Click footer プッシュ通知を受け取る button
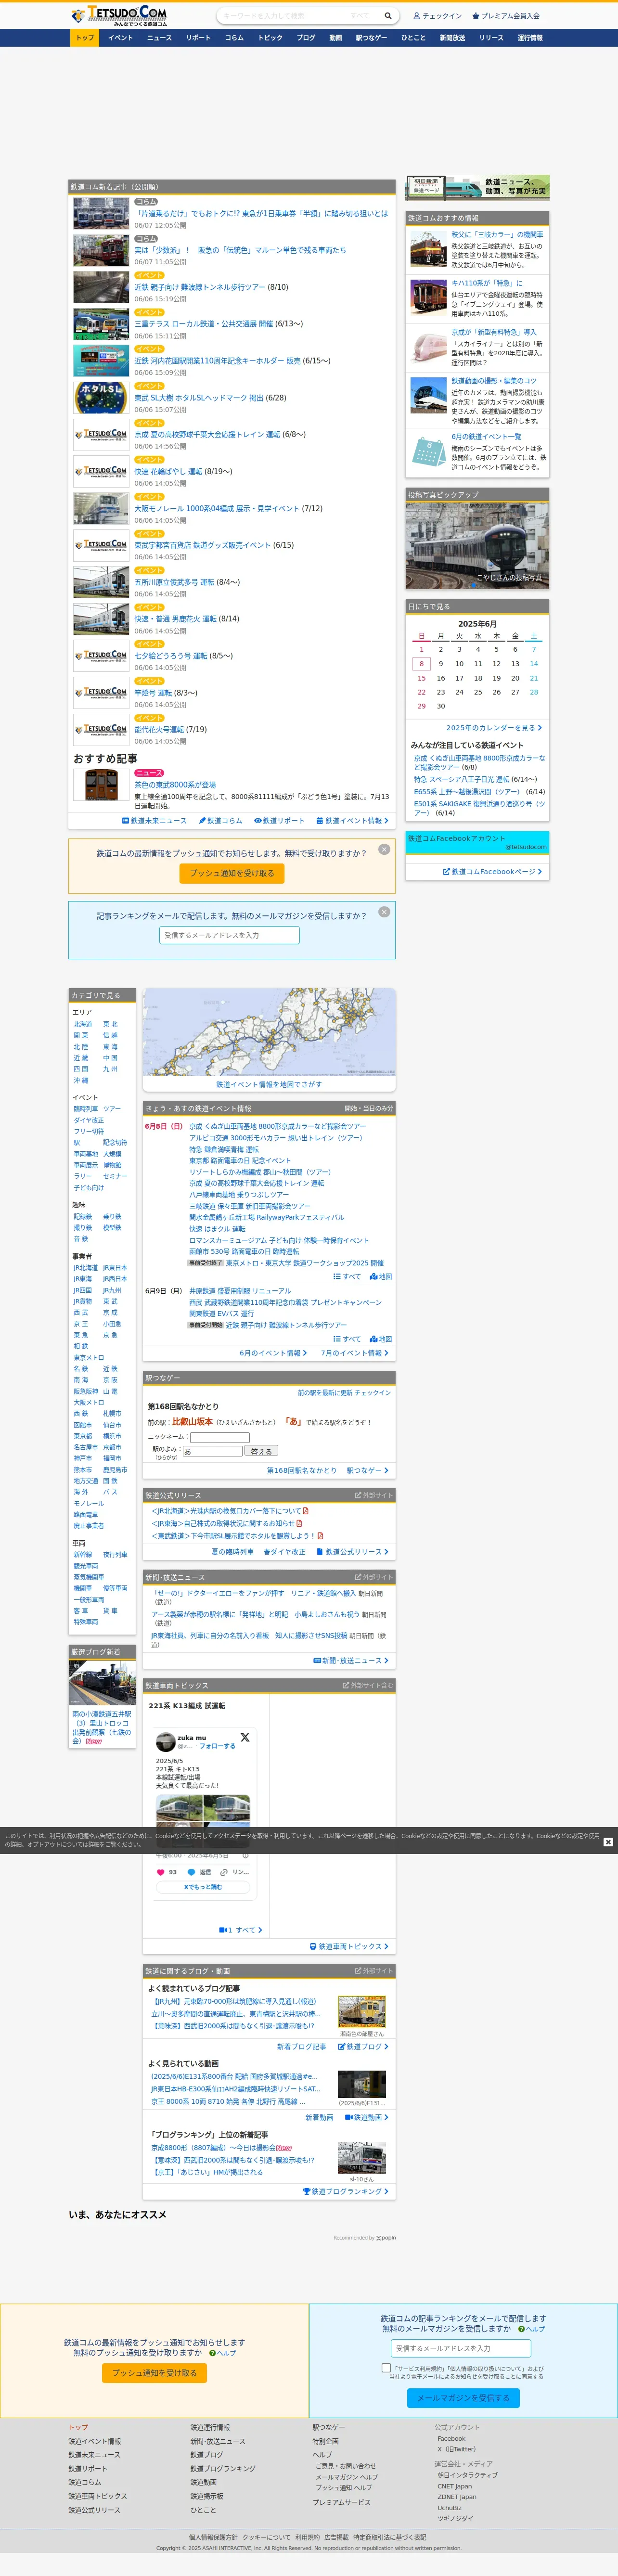 [x=154, y=2372]
